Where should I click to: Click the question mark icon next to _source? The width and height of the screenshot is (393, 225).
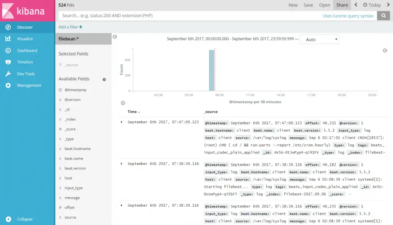[x=60, y=65]
